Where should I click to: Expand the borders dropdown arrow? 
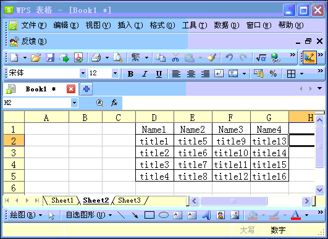pyautogui.click(x=301, y=73)
